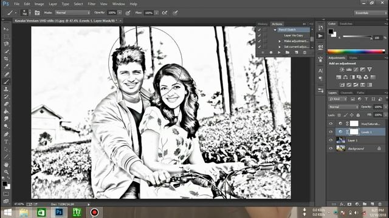The width and height of the screenshot is (389, 218).
Task: Click the K slider in Color panel
Action: click(x=357, y=37)
